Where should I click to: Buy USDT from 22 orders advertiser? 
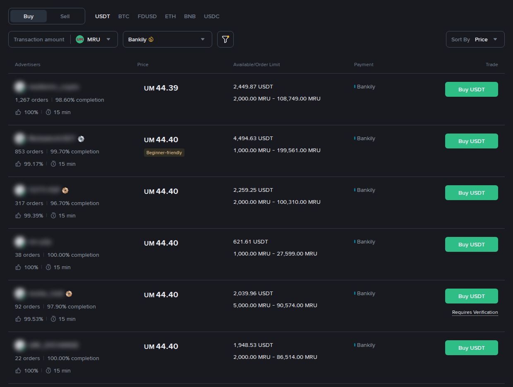(x=472, y=348)
